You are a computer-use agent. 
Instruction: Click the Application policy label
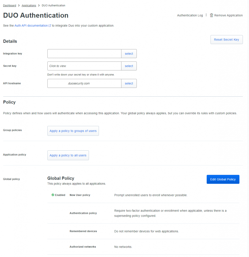point(15,155)
